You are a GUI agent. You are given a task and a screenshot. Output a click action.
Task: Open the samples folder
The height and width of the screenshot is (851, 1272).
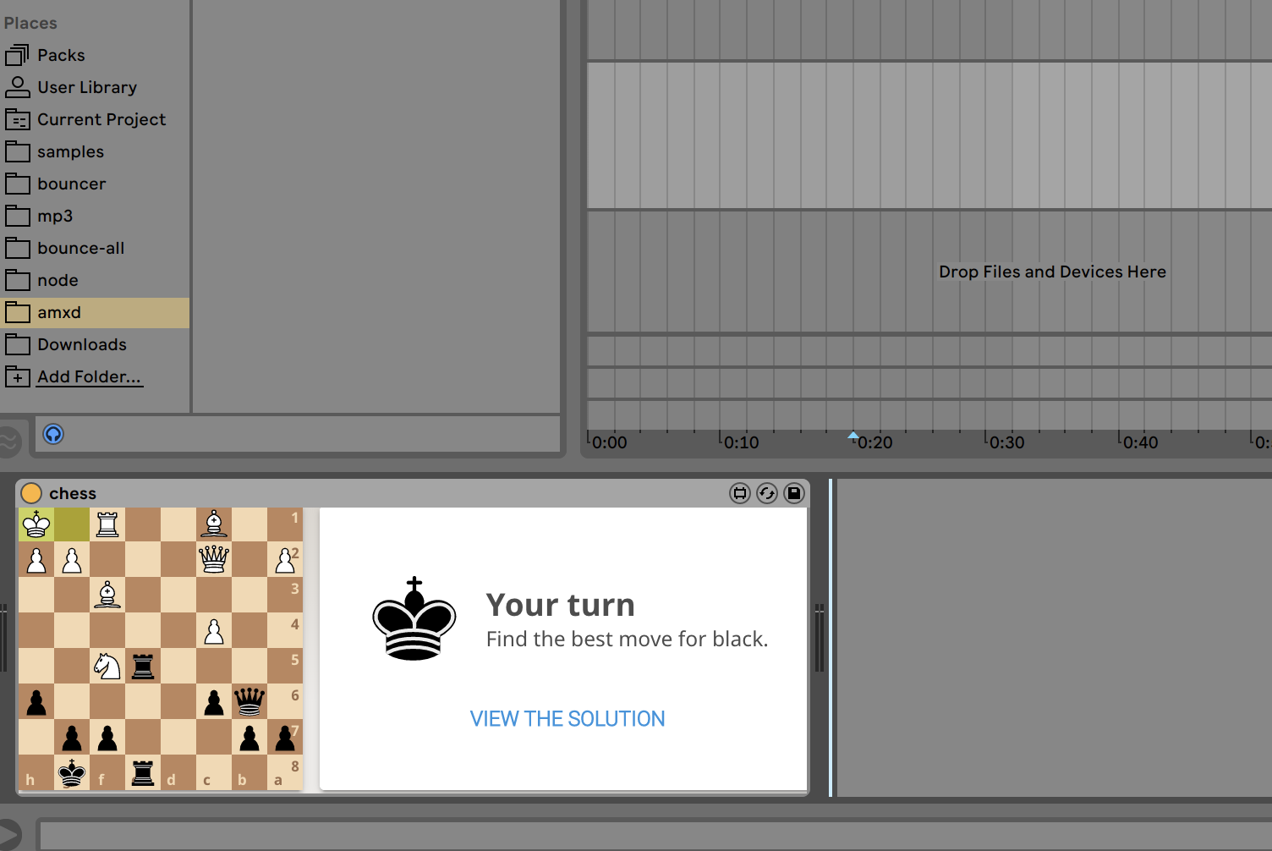coord(70,151)
